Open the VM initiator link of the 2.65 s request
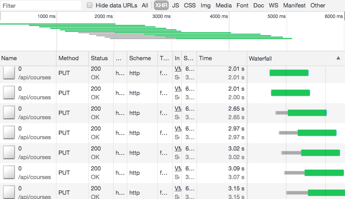 (178, 109)
